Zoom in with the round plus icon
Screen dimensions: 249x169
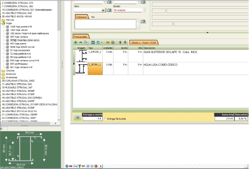(x=88, y=166)
